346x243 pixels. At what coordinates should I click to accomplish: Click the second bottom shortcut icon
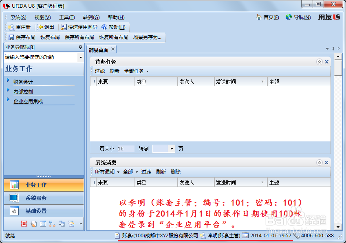click(33, 224)
